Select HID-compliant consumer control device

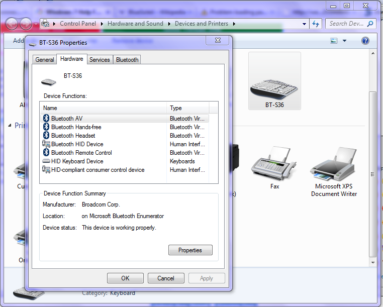(x=125, y=170)
